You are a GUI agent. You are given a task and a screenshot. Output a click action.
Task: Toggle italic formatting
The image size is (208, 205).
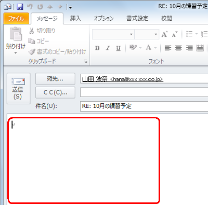point(108,48)
